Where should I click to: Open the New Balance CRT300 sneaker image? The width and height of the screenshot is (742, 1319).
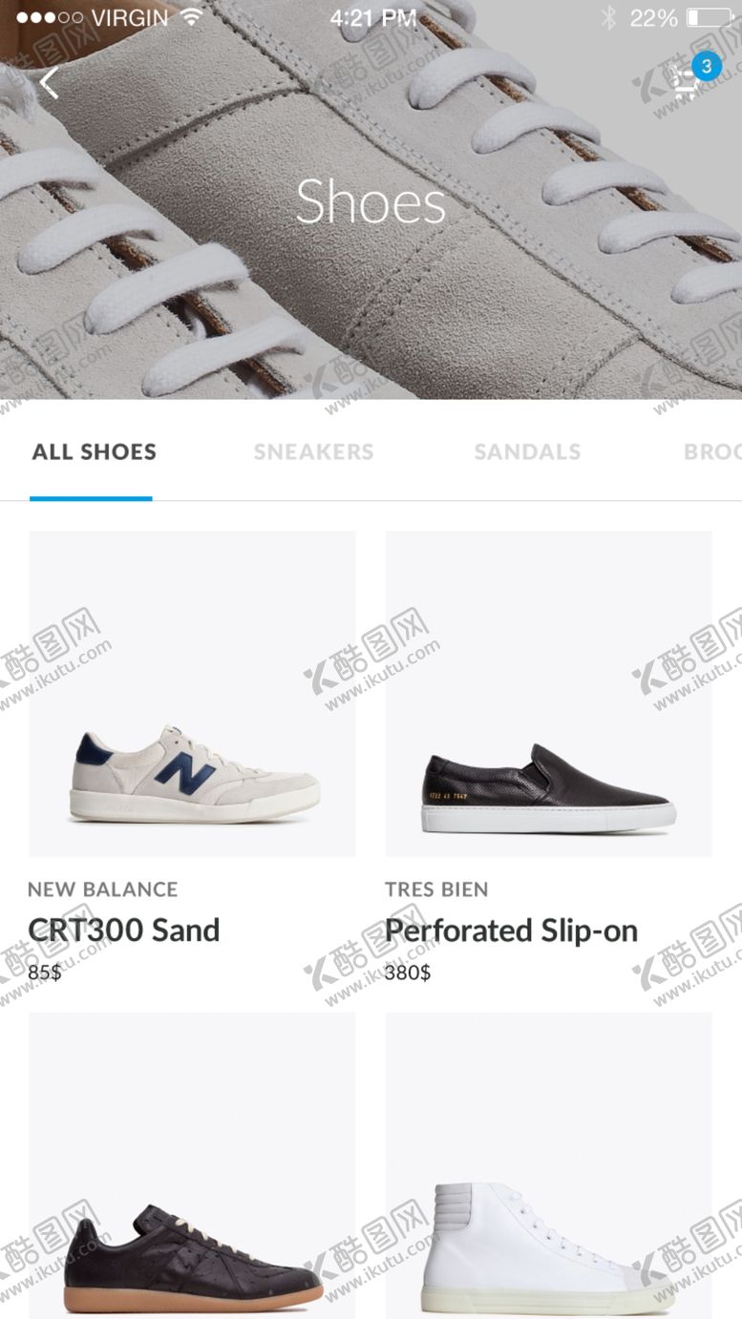click(x=192, y=694)
